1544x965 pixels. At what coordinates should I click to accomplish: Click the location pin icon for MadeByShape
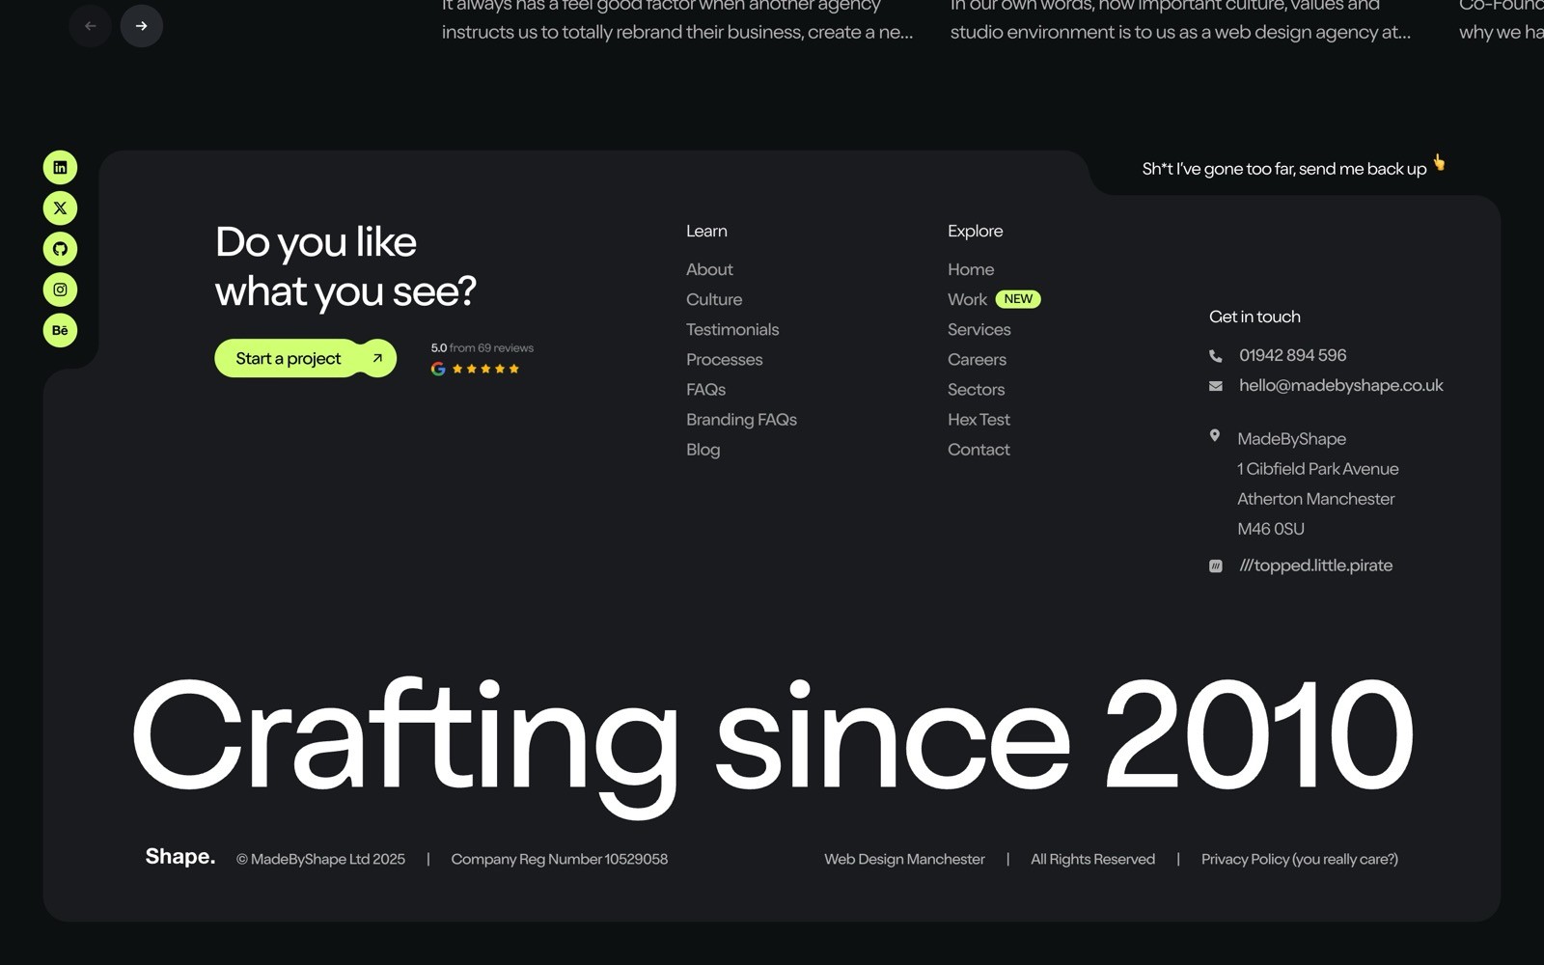click(x=1216, y=435)
